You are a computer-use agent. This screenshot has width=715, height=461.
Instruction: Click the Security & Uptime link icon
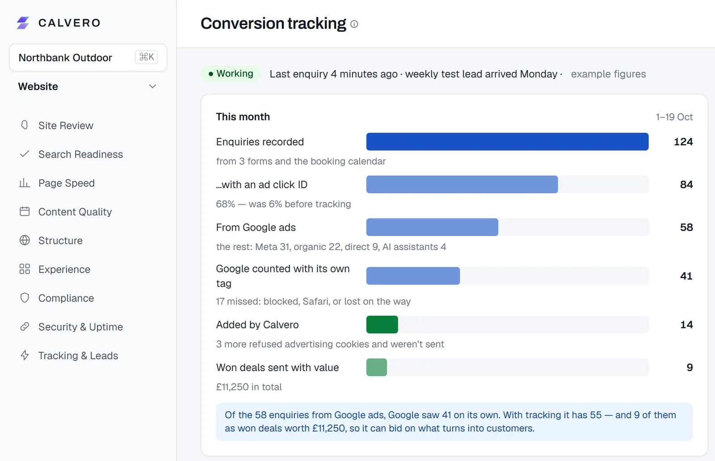25,326
